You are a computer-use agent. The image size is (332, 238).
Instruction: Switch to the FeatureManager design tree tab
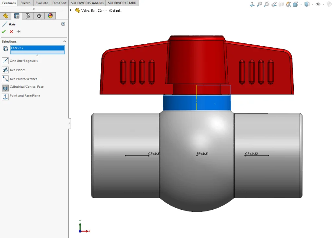[x=6, y=16]
